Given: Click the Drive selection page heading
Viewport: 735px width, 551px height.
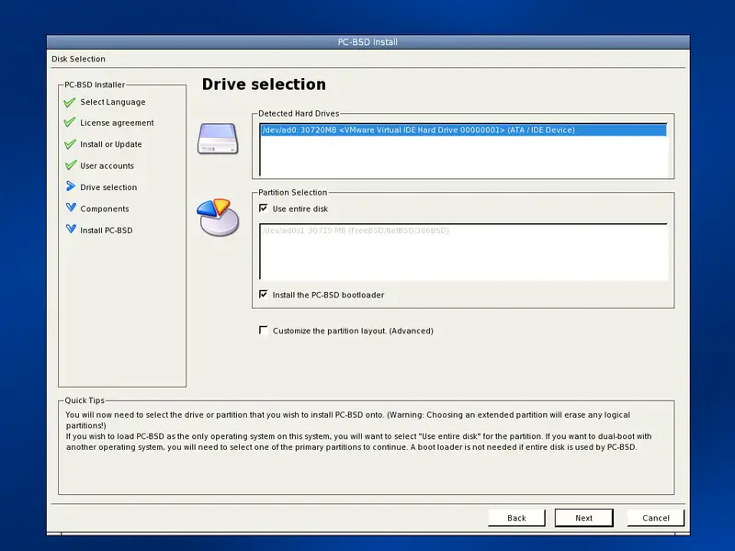Looking at the screenshot, I should 264,84.
